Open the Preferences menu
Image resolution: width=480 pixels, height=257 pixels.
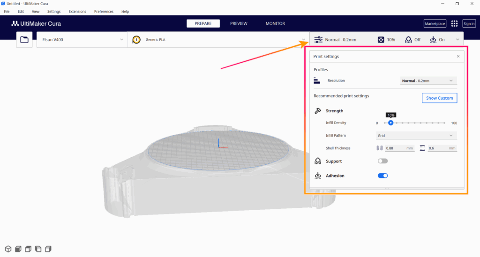click(x=104, y=11)
